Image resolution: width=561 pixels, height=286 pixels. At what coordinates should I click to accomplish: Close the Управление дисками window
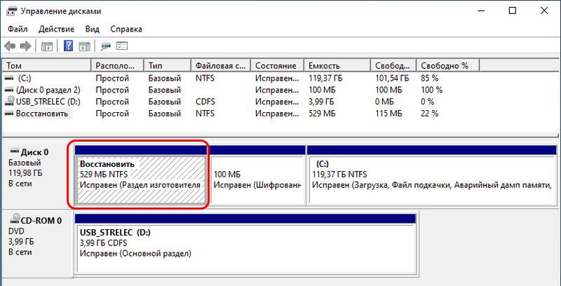[544, 11]
